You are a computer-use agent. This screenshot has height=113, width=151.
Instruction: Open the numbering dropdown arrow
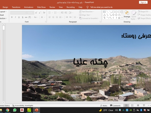coord(58,13)
